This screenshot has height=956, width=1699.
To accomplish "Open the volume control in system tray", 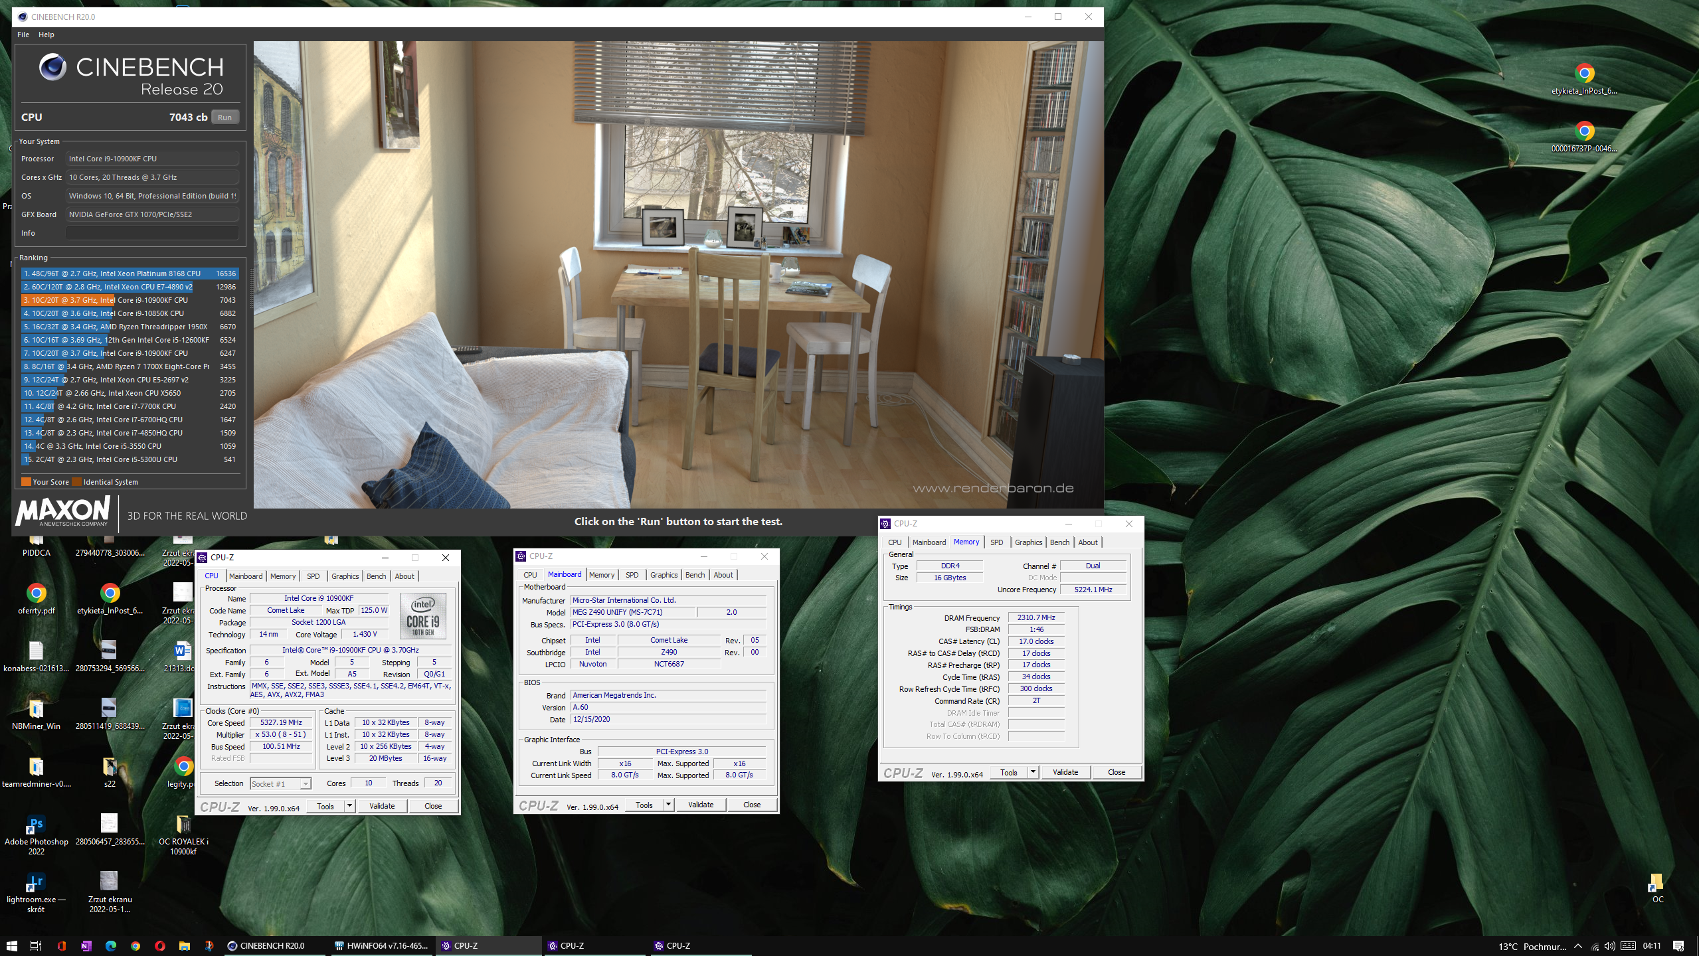I will [1609, 946].
